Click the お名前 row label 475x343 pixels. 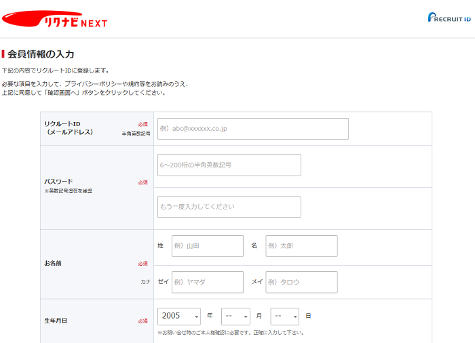(x=53, y=263)
